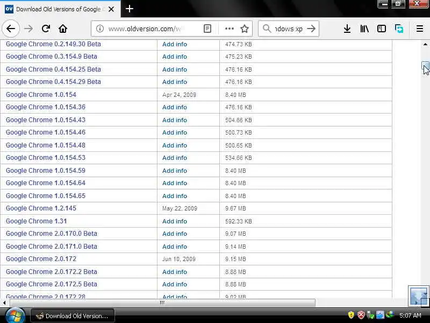The image size is (430, 323).
Task: Open Google Chrome 1.0.154.65 link
Action: pyautogui.click(x=46, y=195)
